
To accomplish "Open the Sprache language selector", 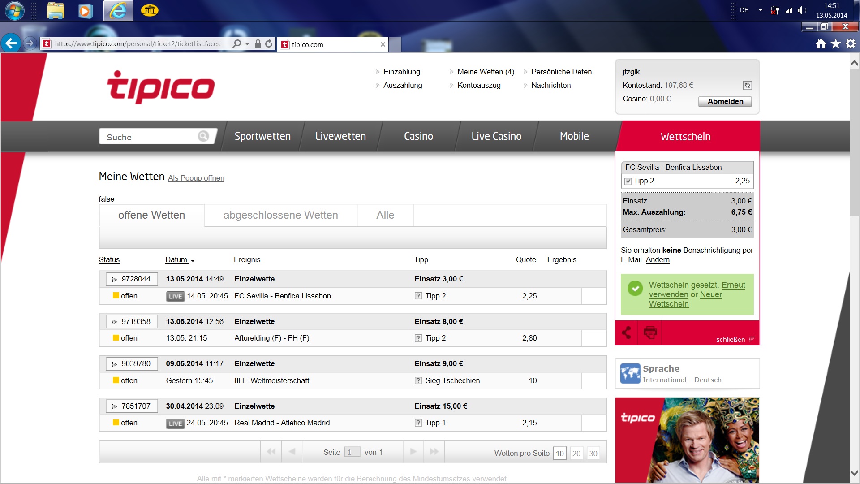I will (687, 374).
